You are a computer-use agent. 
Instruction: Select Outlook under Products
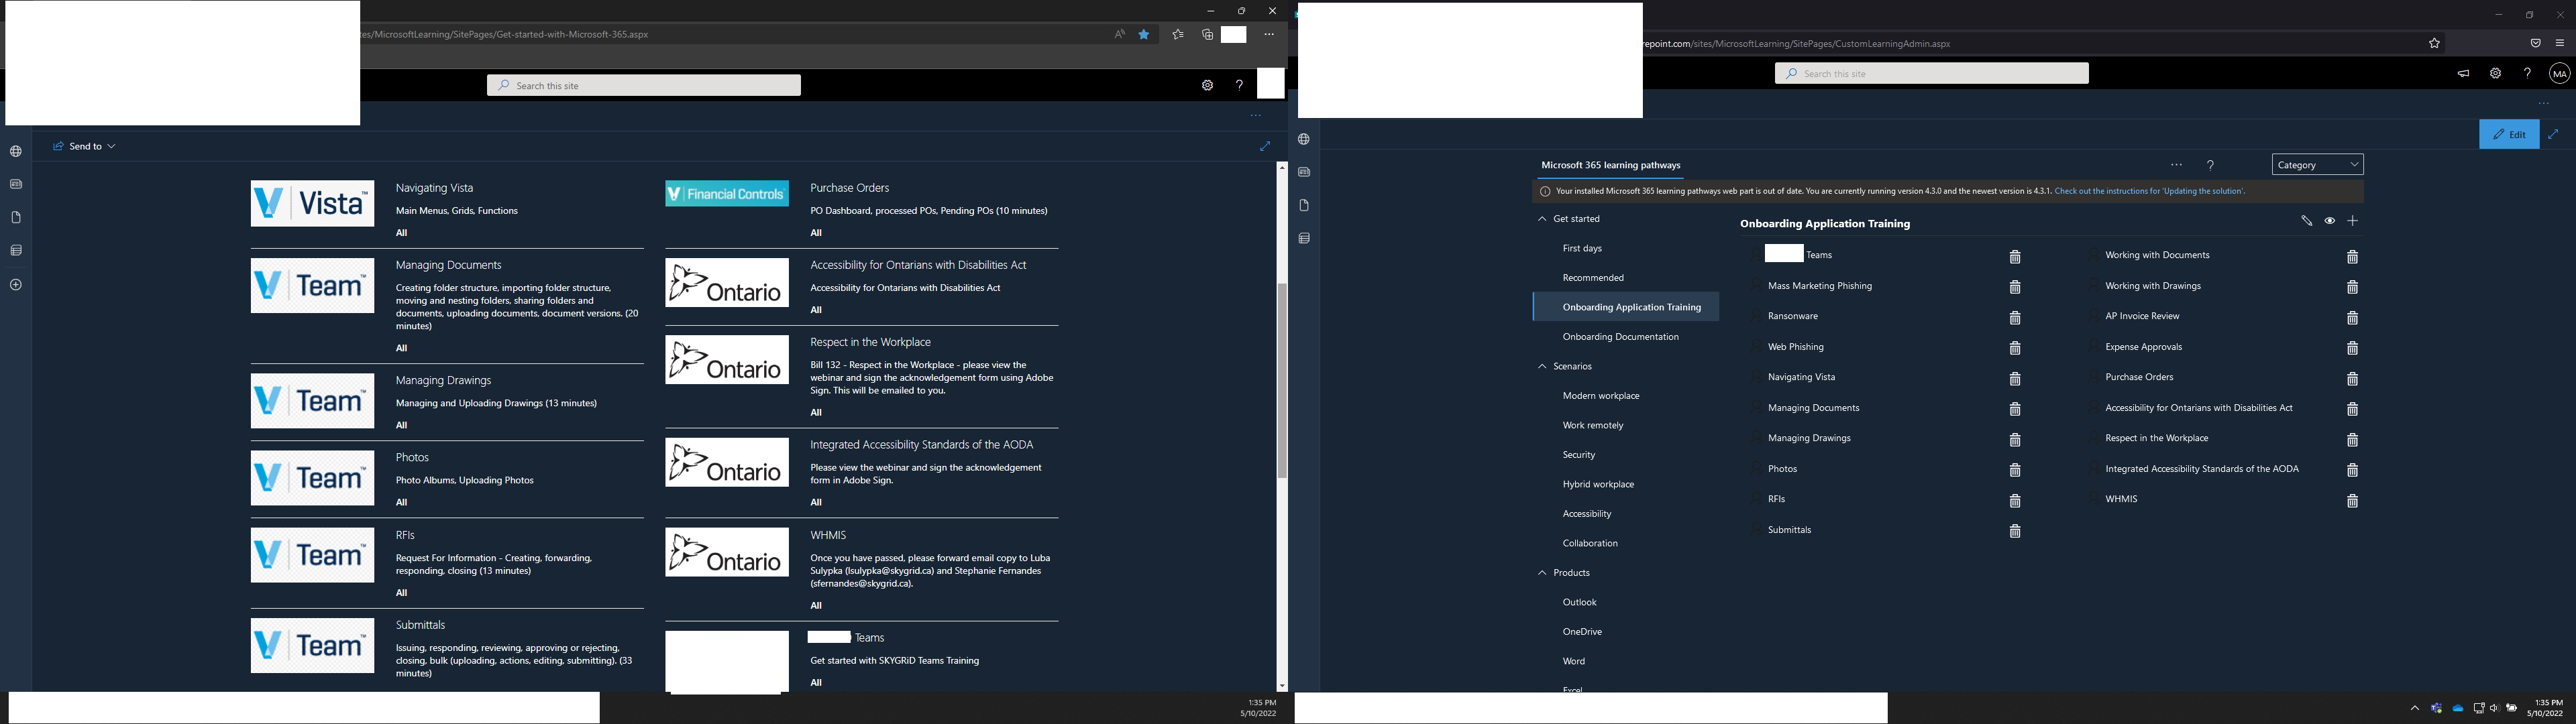[1580, 602]
